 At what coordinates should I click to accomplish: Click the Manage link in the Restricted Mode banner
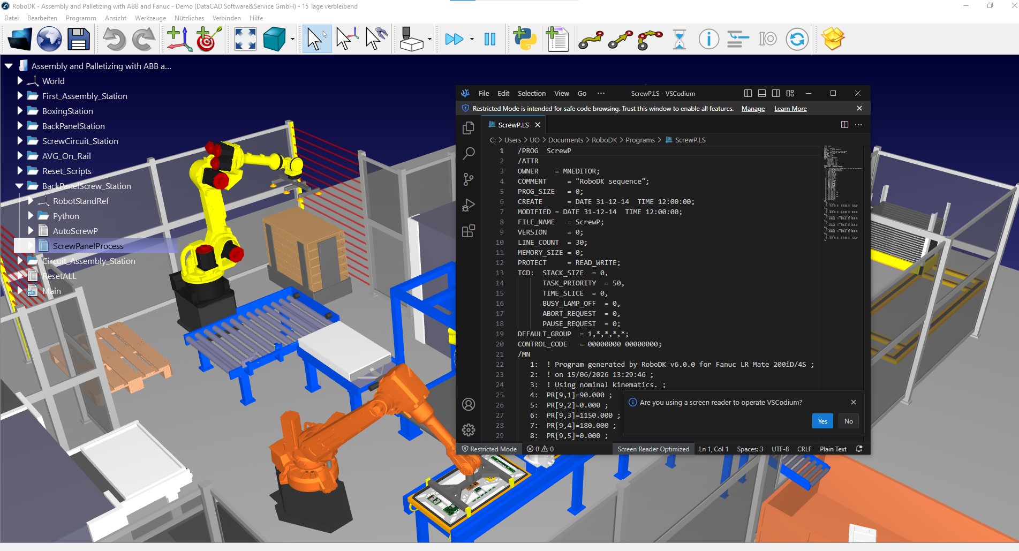click(753, 109)
